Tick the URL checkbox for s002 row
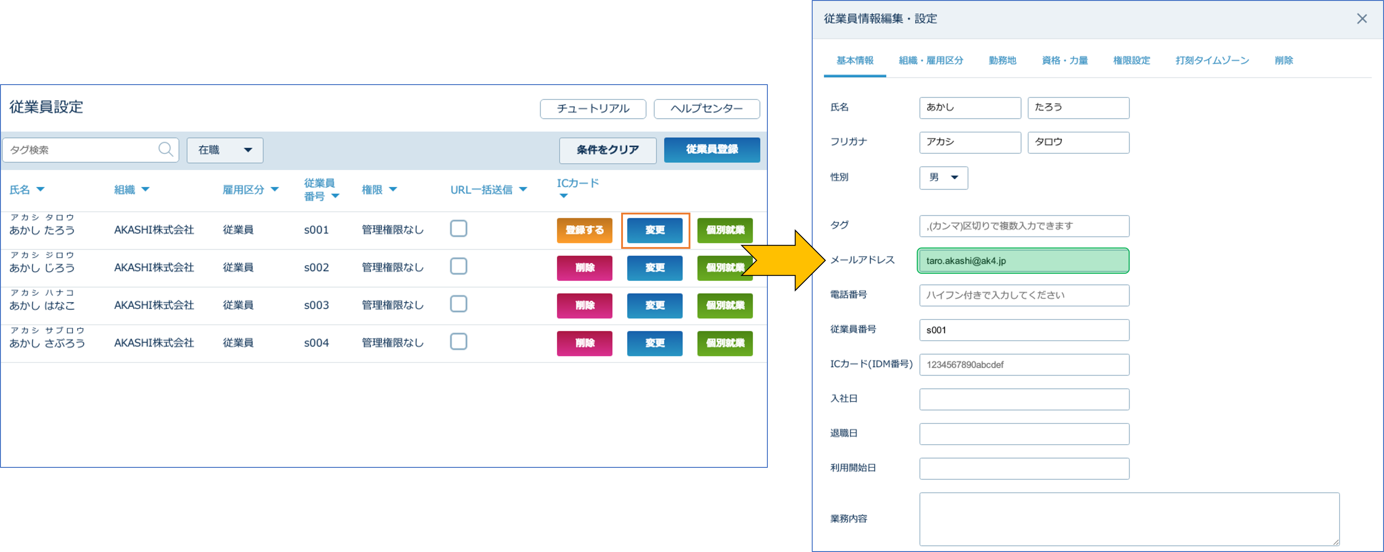Image resolution: width=1384 pixels, height=552 pixels. coord(458,266)
